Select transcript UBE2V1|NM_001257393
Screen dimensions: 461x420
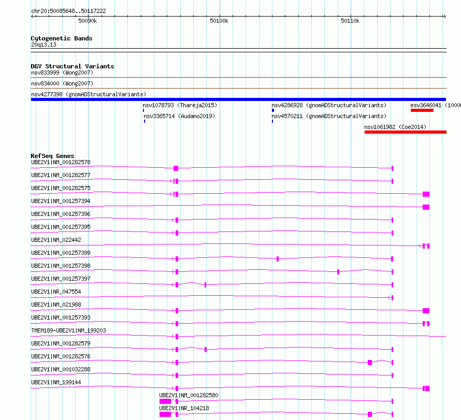pos(61,317)
